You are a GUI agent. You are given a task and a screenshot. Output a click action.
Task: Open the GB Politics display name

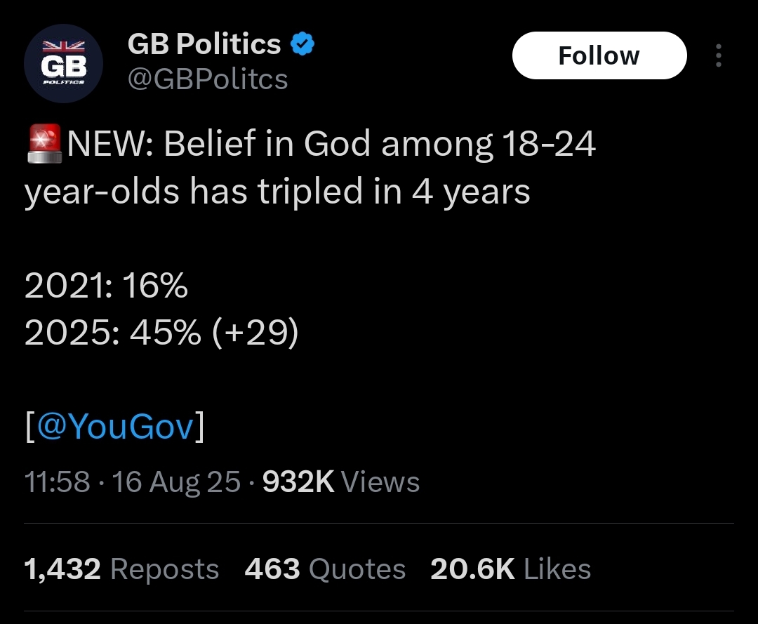point(204,44)
